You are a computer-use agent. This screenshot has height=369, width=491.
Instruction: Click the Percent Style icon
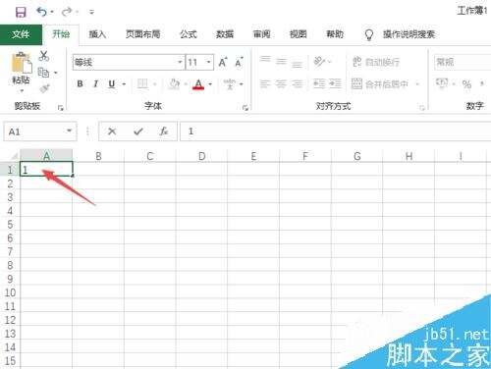tap(466, 84)
